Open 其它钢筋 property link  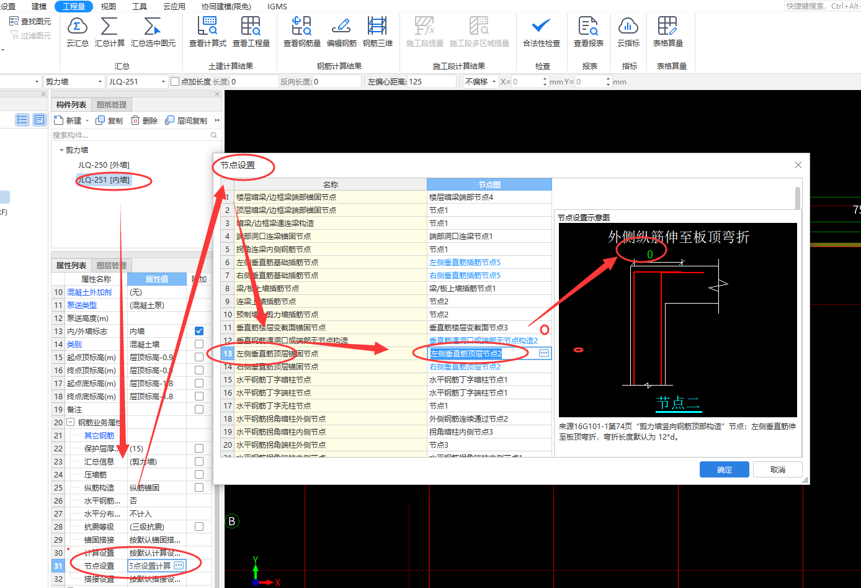tap(99, 435)
